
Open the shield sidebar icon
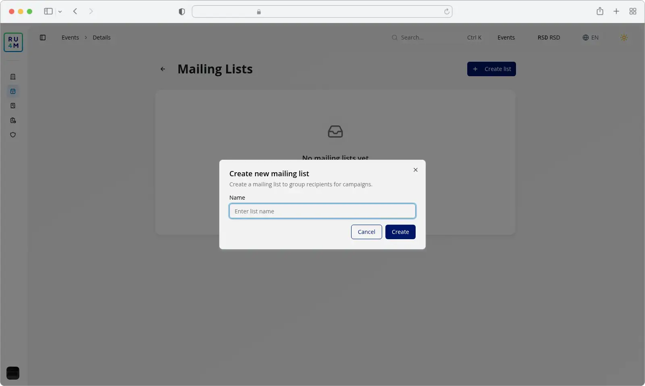13,135
